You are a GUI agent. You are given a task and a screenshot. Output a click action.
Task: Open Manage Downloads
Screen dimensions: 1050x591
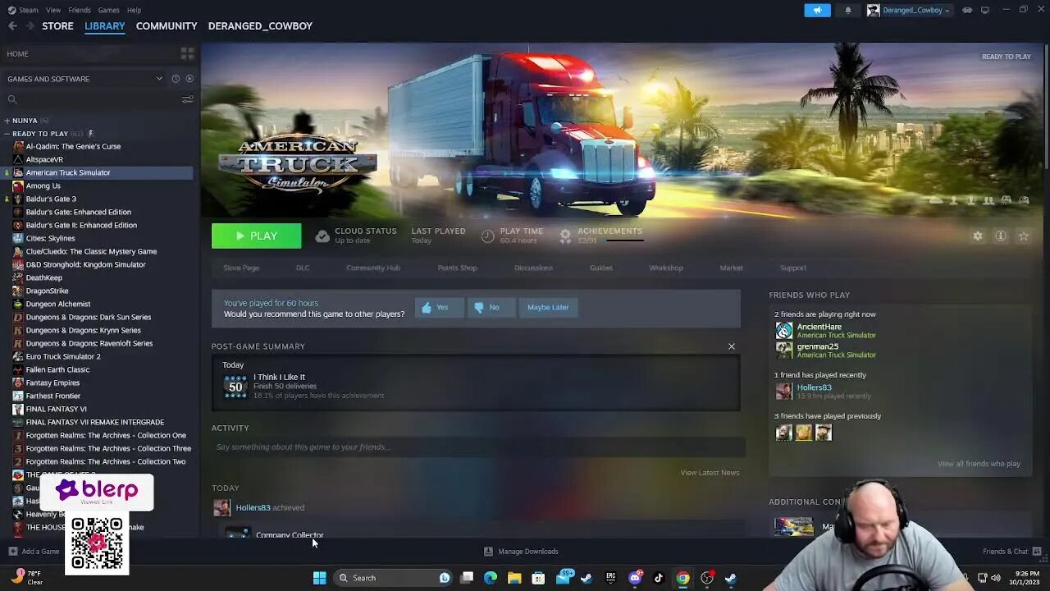coord(521,552)
